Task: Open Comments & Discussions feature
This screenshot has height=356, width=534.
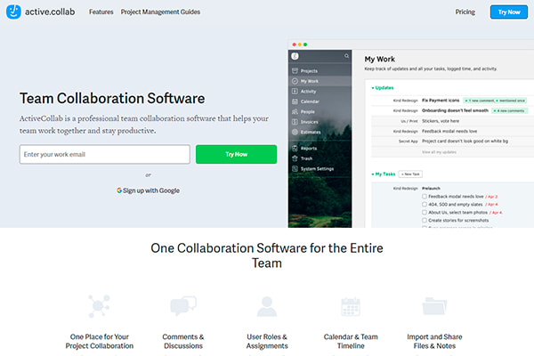Action: tap(183, 342)
